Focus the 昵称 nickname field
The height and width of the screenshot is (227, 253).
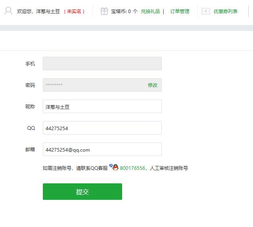[x=102, y=106]
